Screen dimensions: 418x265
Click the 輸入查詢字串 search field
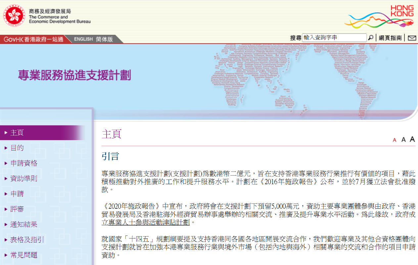334,38
